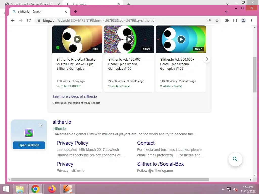This screenshot has height=194, width=259.
Task: Show hidden system tray icons
Action: [223, 189]
